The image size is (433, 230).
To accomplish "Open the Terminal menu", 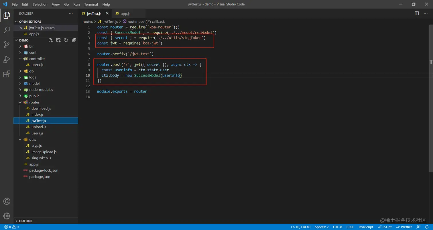I will [x=91, y=4].
